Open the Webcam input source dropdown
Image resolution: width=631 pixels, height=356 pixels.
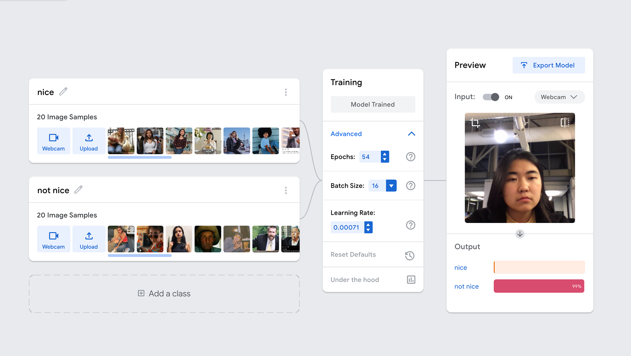559,97
